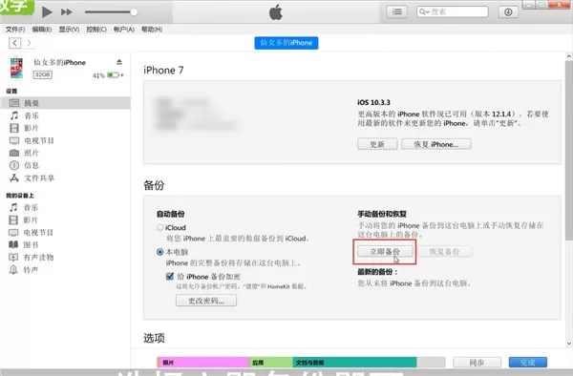
Task: Click the 32GB capacity label
Action: click(42, 74)
